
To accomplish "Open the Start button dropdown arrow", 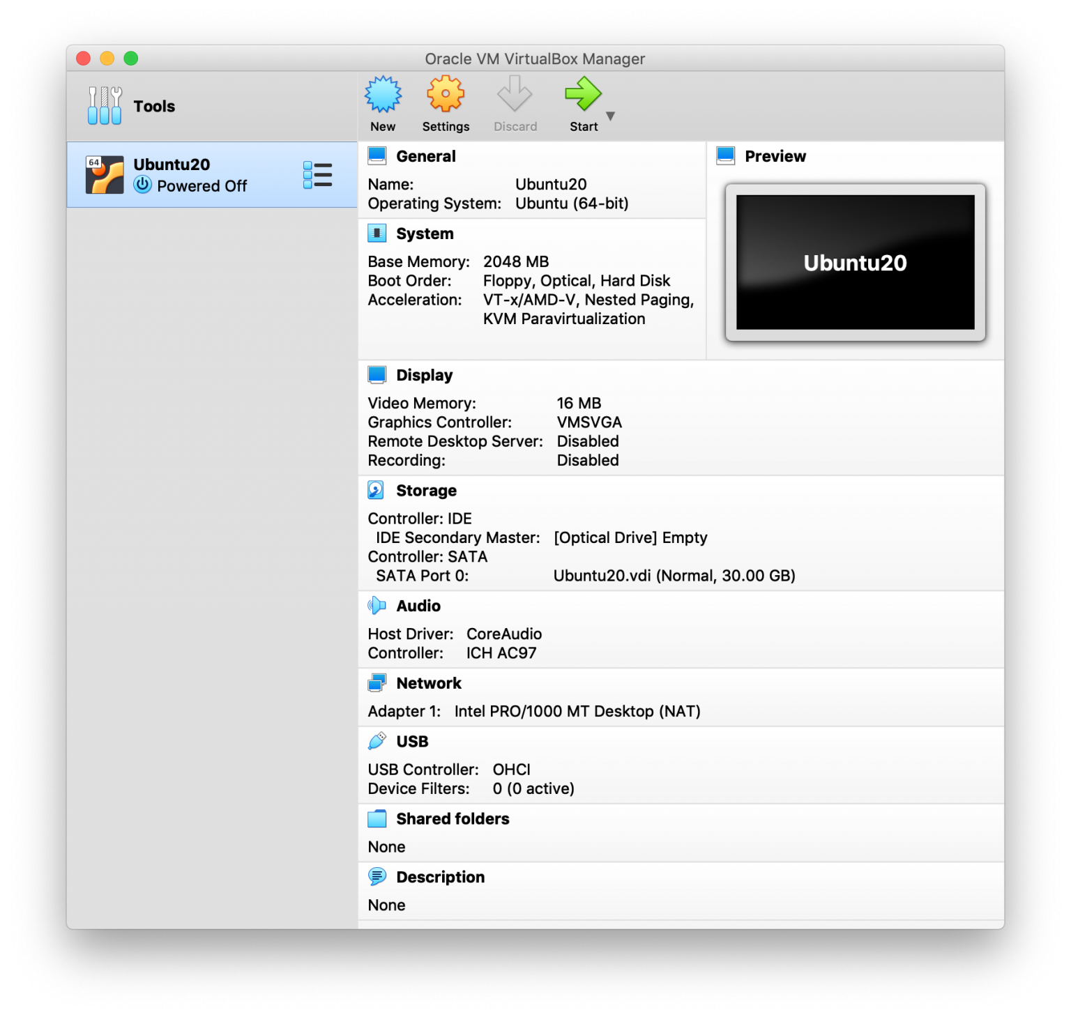I will 610,117.
